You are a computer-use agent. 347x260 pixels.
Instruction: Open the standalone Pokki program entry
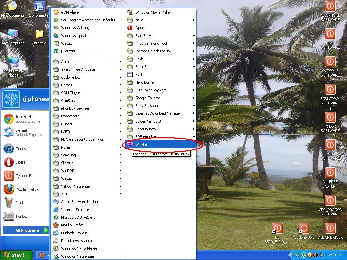[x=161, y=74]
